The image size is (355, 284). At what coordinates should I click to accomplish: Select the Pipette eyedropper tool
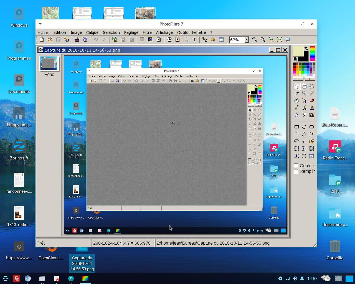pos(296,93)
